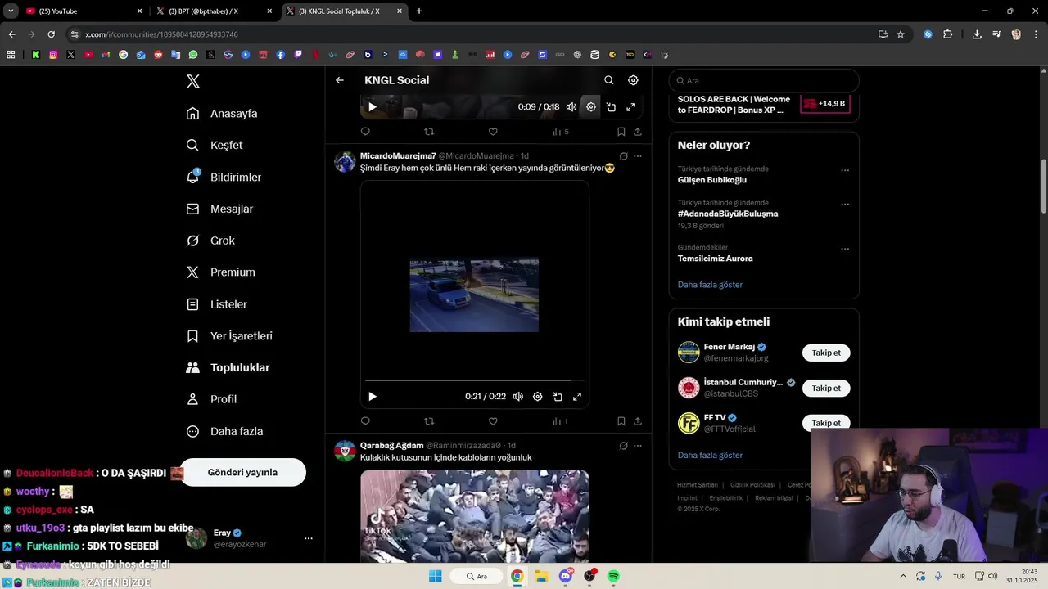
Task: Open more options on MicardoMuarejma7 post
Action: point(638,156)
